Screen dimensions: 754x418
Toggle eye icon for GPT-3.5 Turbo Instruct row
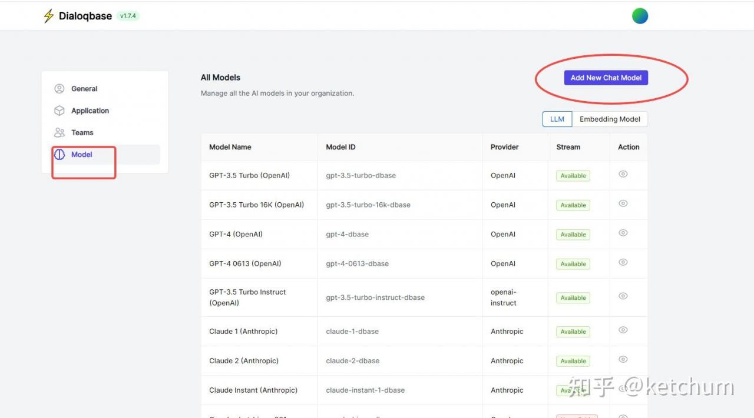coord(623,296)
